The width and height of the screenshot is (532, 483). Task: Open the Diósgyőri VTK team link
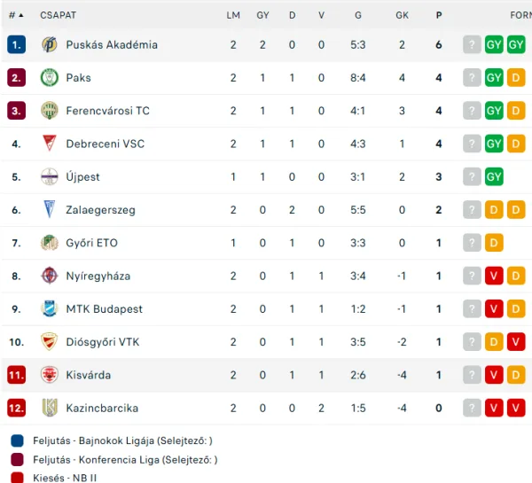click(x=103, y=342)
